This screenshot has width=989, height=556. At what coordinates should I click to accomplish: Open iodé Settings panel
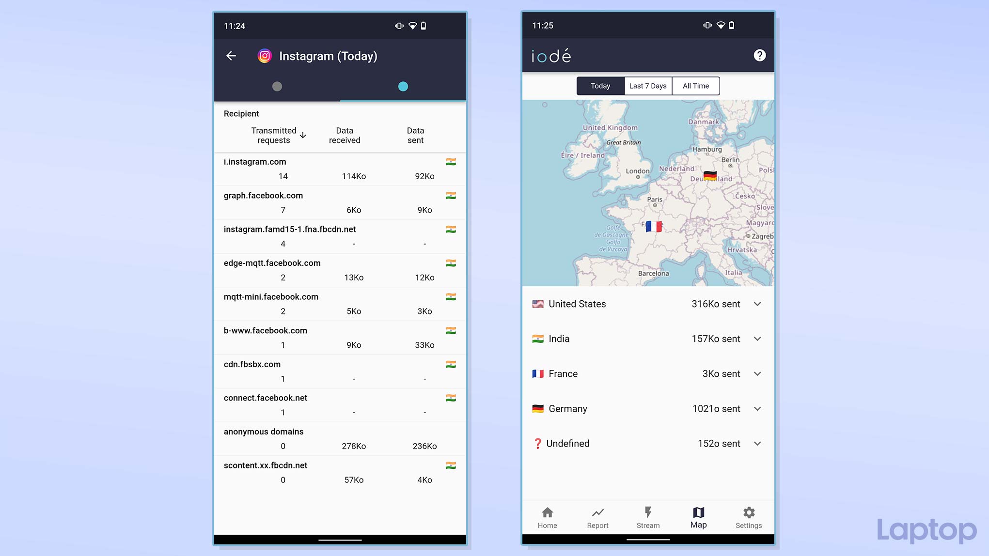click(749, 517)
